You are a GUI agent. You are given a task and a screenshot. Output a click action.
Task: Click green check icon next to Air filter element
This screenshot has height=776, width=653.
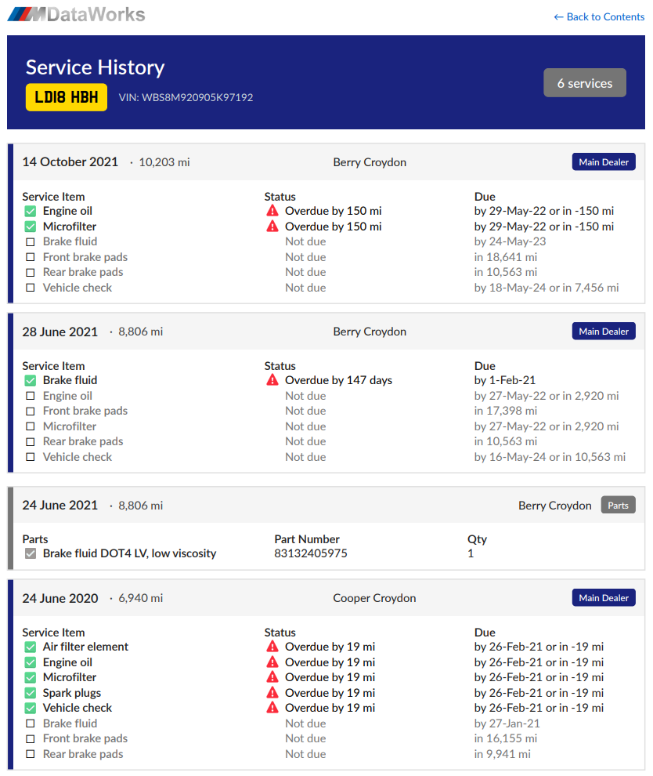coord(30,647)
